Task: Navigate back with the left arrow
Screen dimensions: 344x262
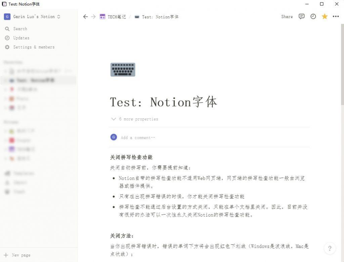Action: pos(85,16)
